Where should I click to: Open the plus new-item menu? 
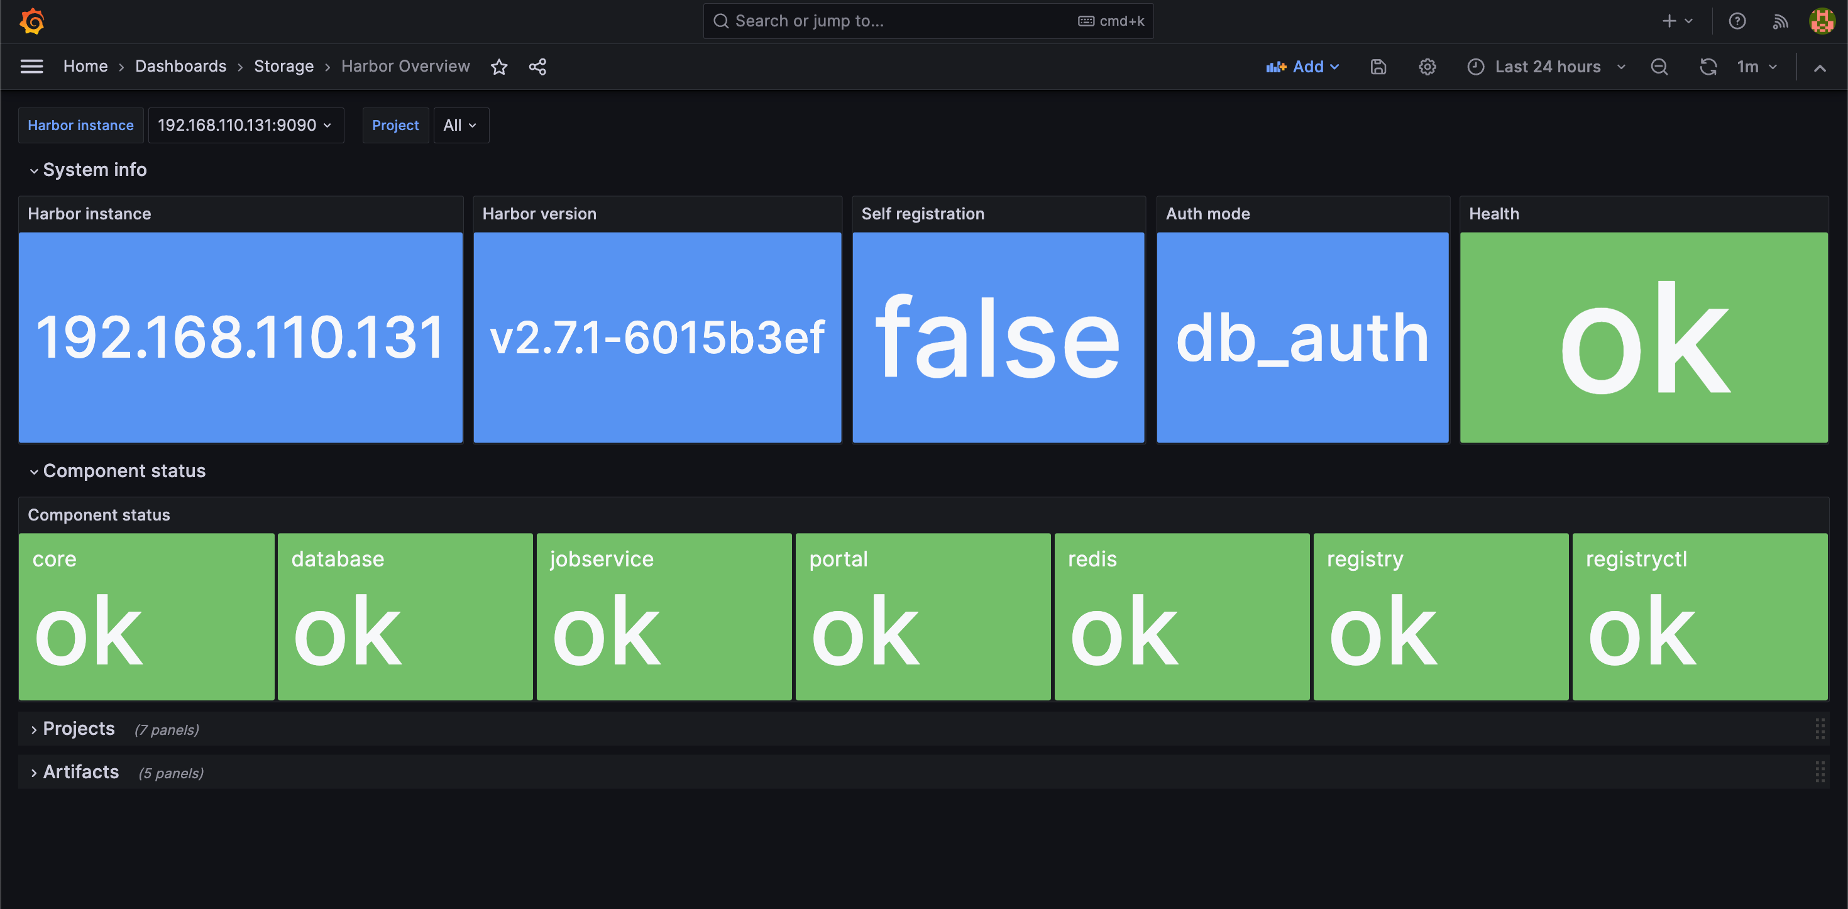pos(1677,21)
